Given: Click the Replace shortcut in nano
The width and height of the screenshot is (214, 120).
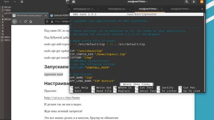Looking at the screenshot, I should point(122,91).
